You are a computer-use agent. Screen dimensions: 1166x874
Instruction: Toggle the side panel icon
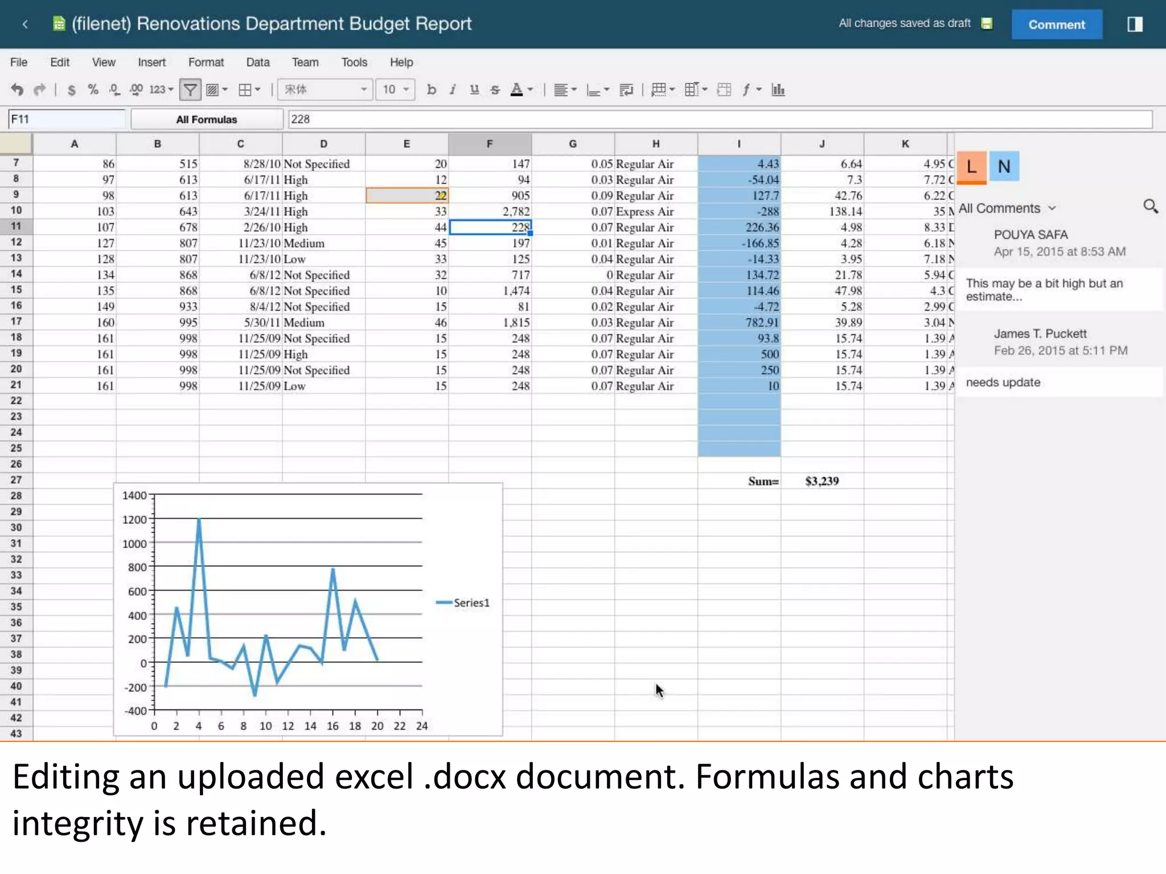[x=1135, y=24]
